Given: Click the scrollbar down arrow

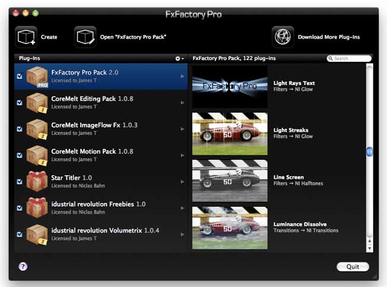Looking at the screenshot, I should (x=370, y=248).
